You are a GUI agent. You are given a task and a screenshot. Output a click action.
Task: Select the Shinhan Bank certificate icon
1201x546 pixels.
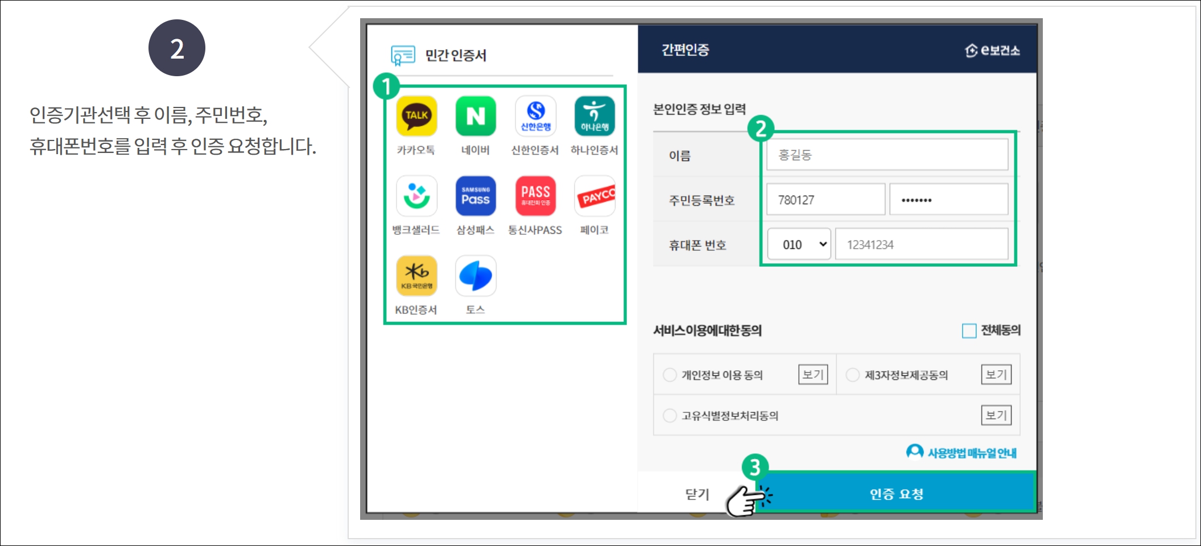click(x=535, y=116)
